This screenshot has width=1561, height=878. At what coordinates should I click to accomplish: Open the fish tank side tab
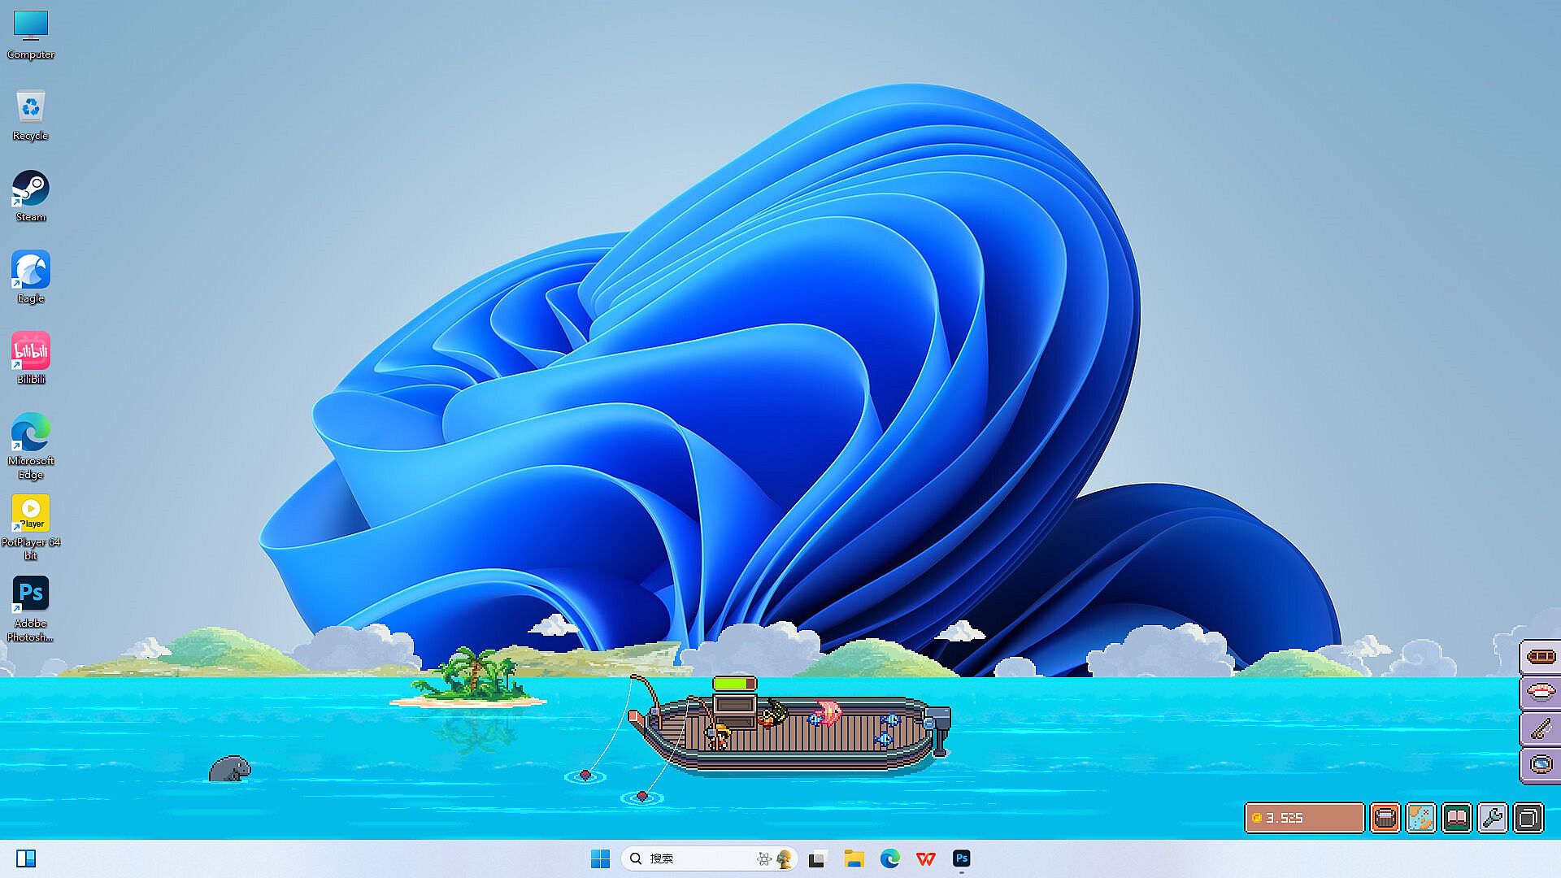(x=1541, y=765)
